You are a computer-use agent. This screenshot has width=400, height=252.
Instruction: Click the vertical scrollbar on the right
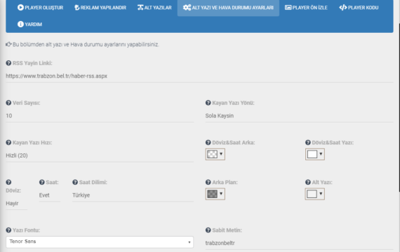[399, 107]
